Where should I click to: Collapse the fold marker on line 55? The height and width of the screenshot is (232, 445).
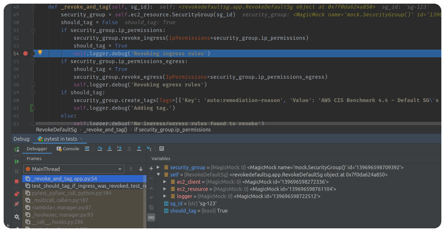(33, 61)
